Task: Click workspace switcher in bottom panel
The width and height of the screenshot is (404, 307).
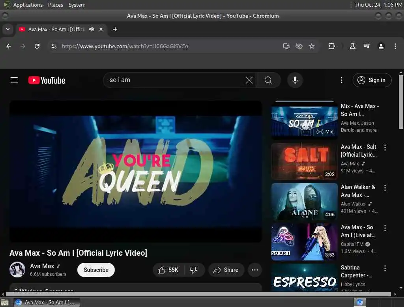Action: (x=360, y=302)
